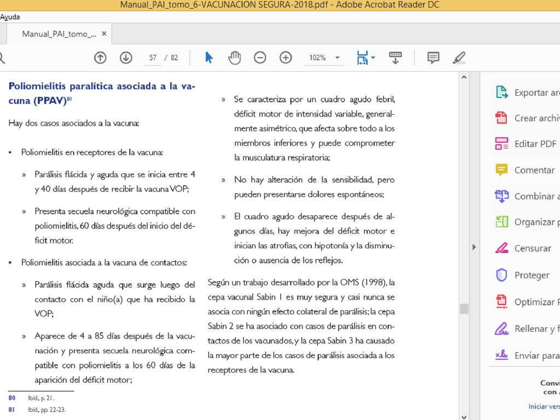Open the Ayuda menu
Viewport: 560px width, 420px height.
tap(10, 17)
